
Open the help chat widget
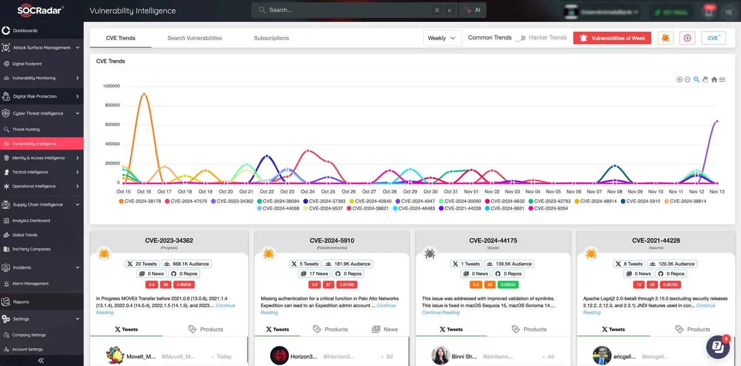717,347
